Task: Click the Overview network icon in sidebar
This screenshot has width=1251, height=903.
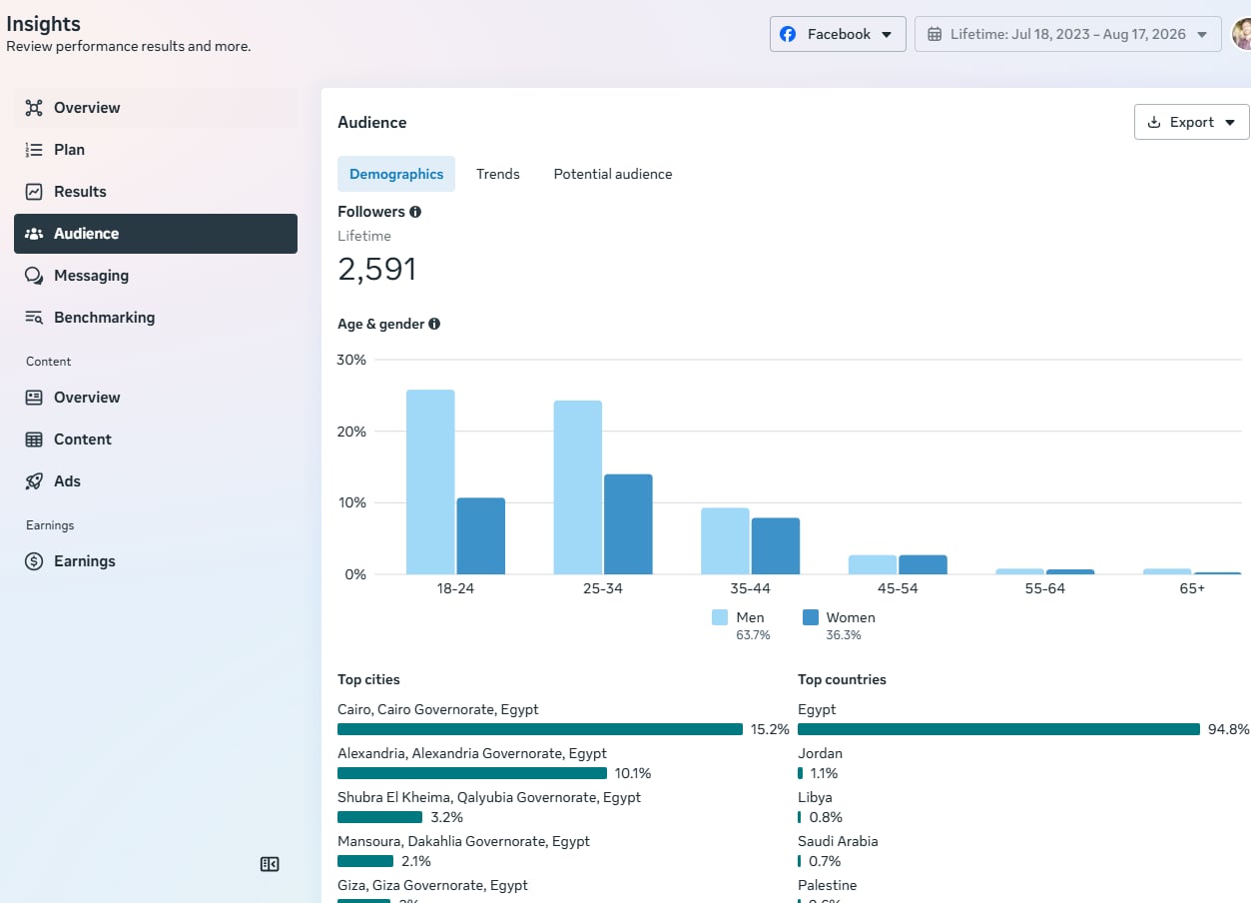Action: [34, 108]
